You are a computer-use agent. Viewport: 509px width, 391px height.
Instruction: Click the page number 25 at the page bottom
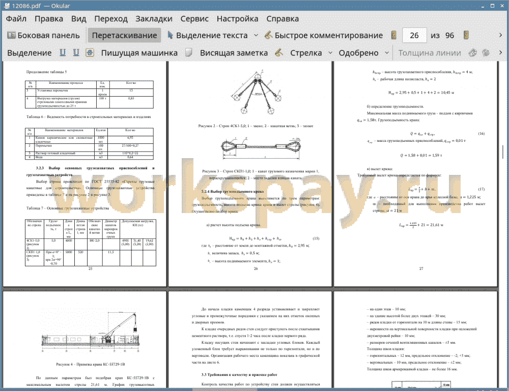[90, 268]
